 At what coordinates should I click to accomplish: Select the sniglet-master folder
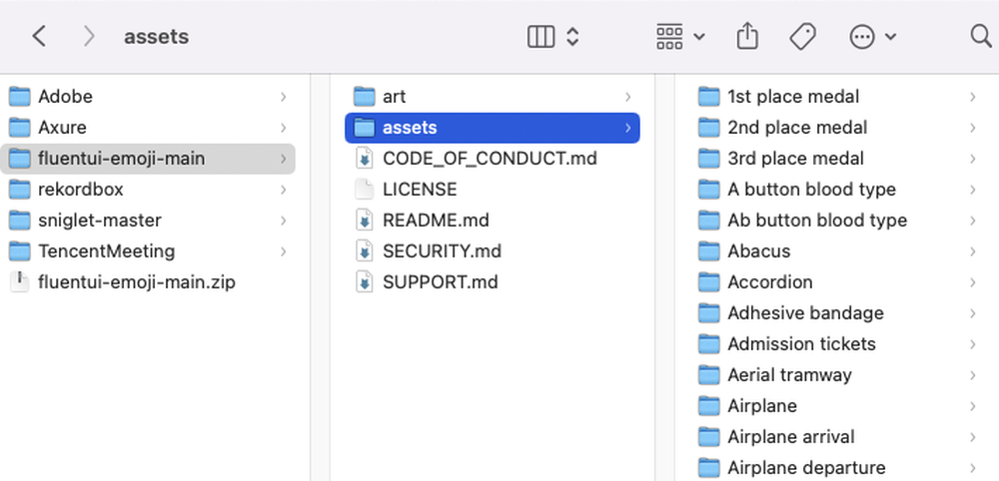click(x=148, y=221)
